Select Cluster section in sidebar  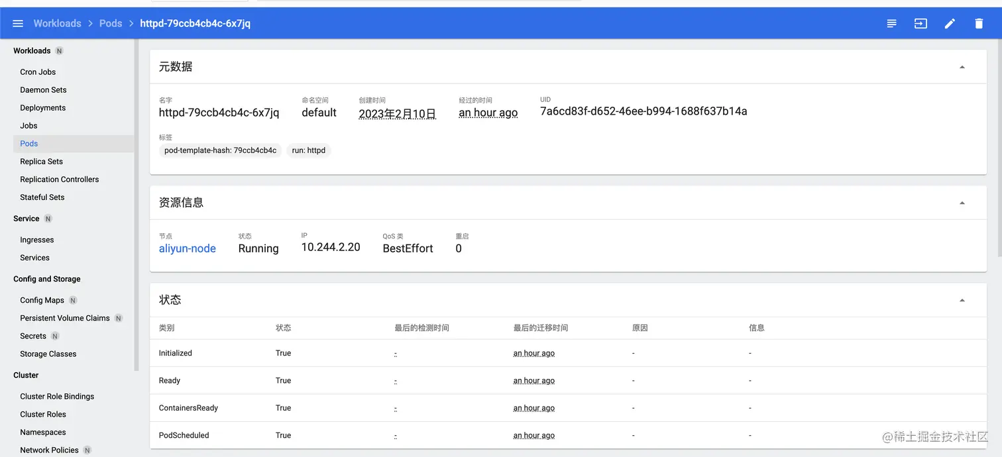(x=26, y=375)
